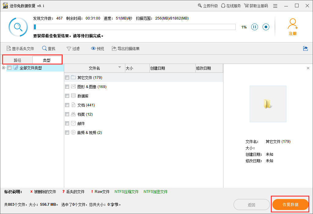Click the 其它文件 folder icon
Image resolution: width=313 pixels, height=214 pixels.
[73, 77]
